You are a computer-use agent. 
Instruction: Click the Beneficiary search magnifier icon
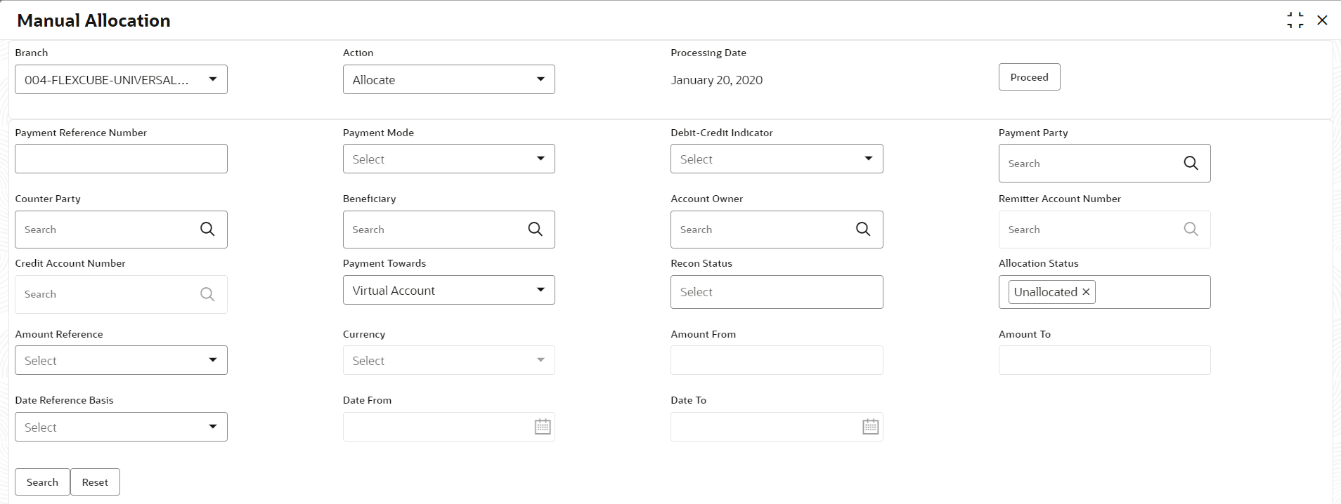click(x=535, y=229)
